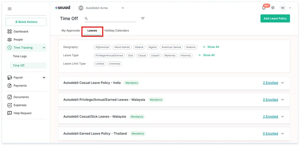Toggle the Afghanistan geography filter chip
Screen dimensions: 300x146
pyautogui.click(x=102, y=47)
